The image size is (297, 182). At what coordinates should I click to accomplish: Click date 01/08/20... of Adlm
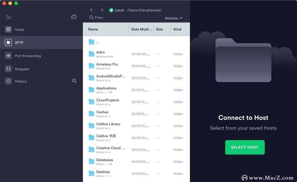[141, 54]
